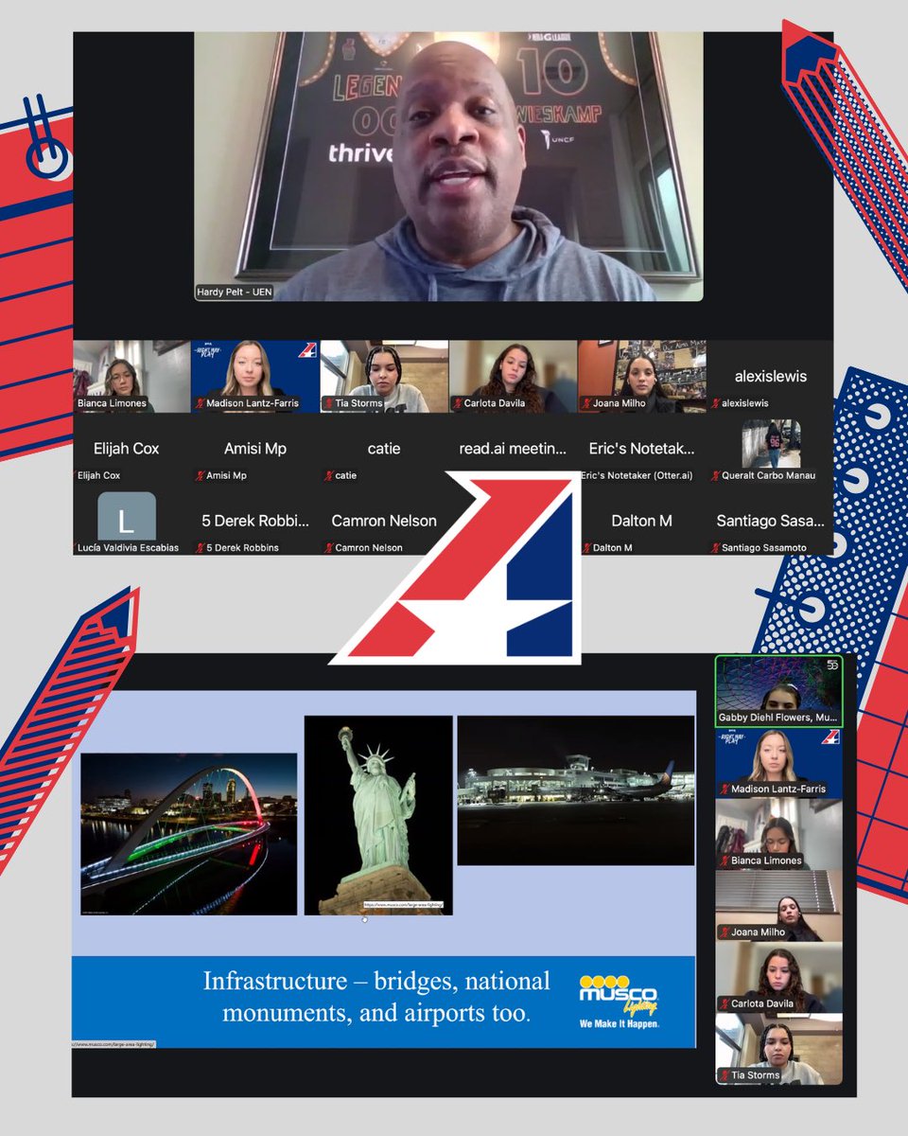Viewport: 908px width, 1136px height.
Task: Click the 'Gabby Diehl Flowers, Mu...' name label
Action: 777,719
